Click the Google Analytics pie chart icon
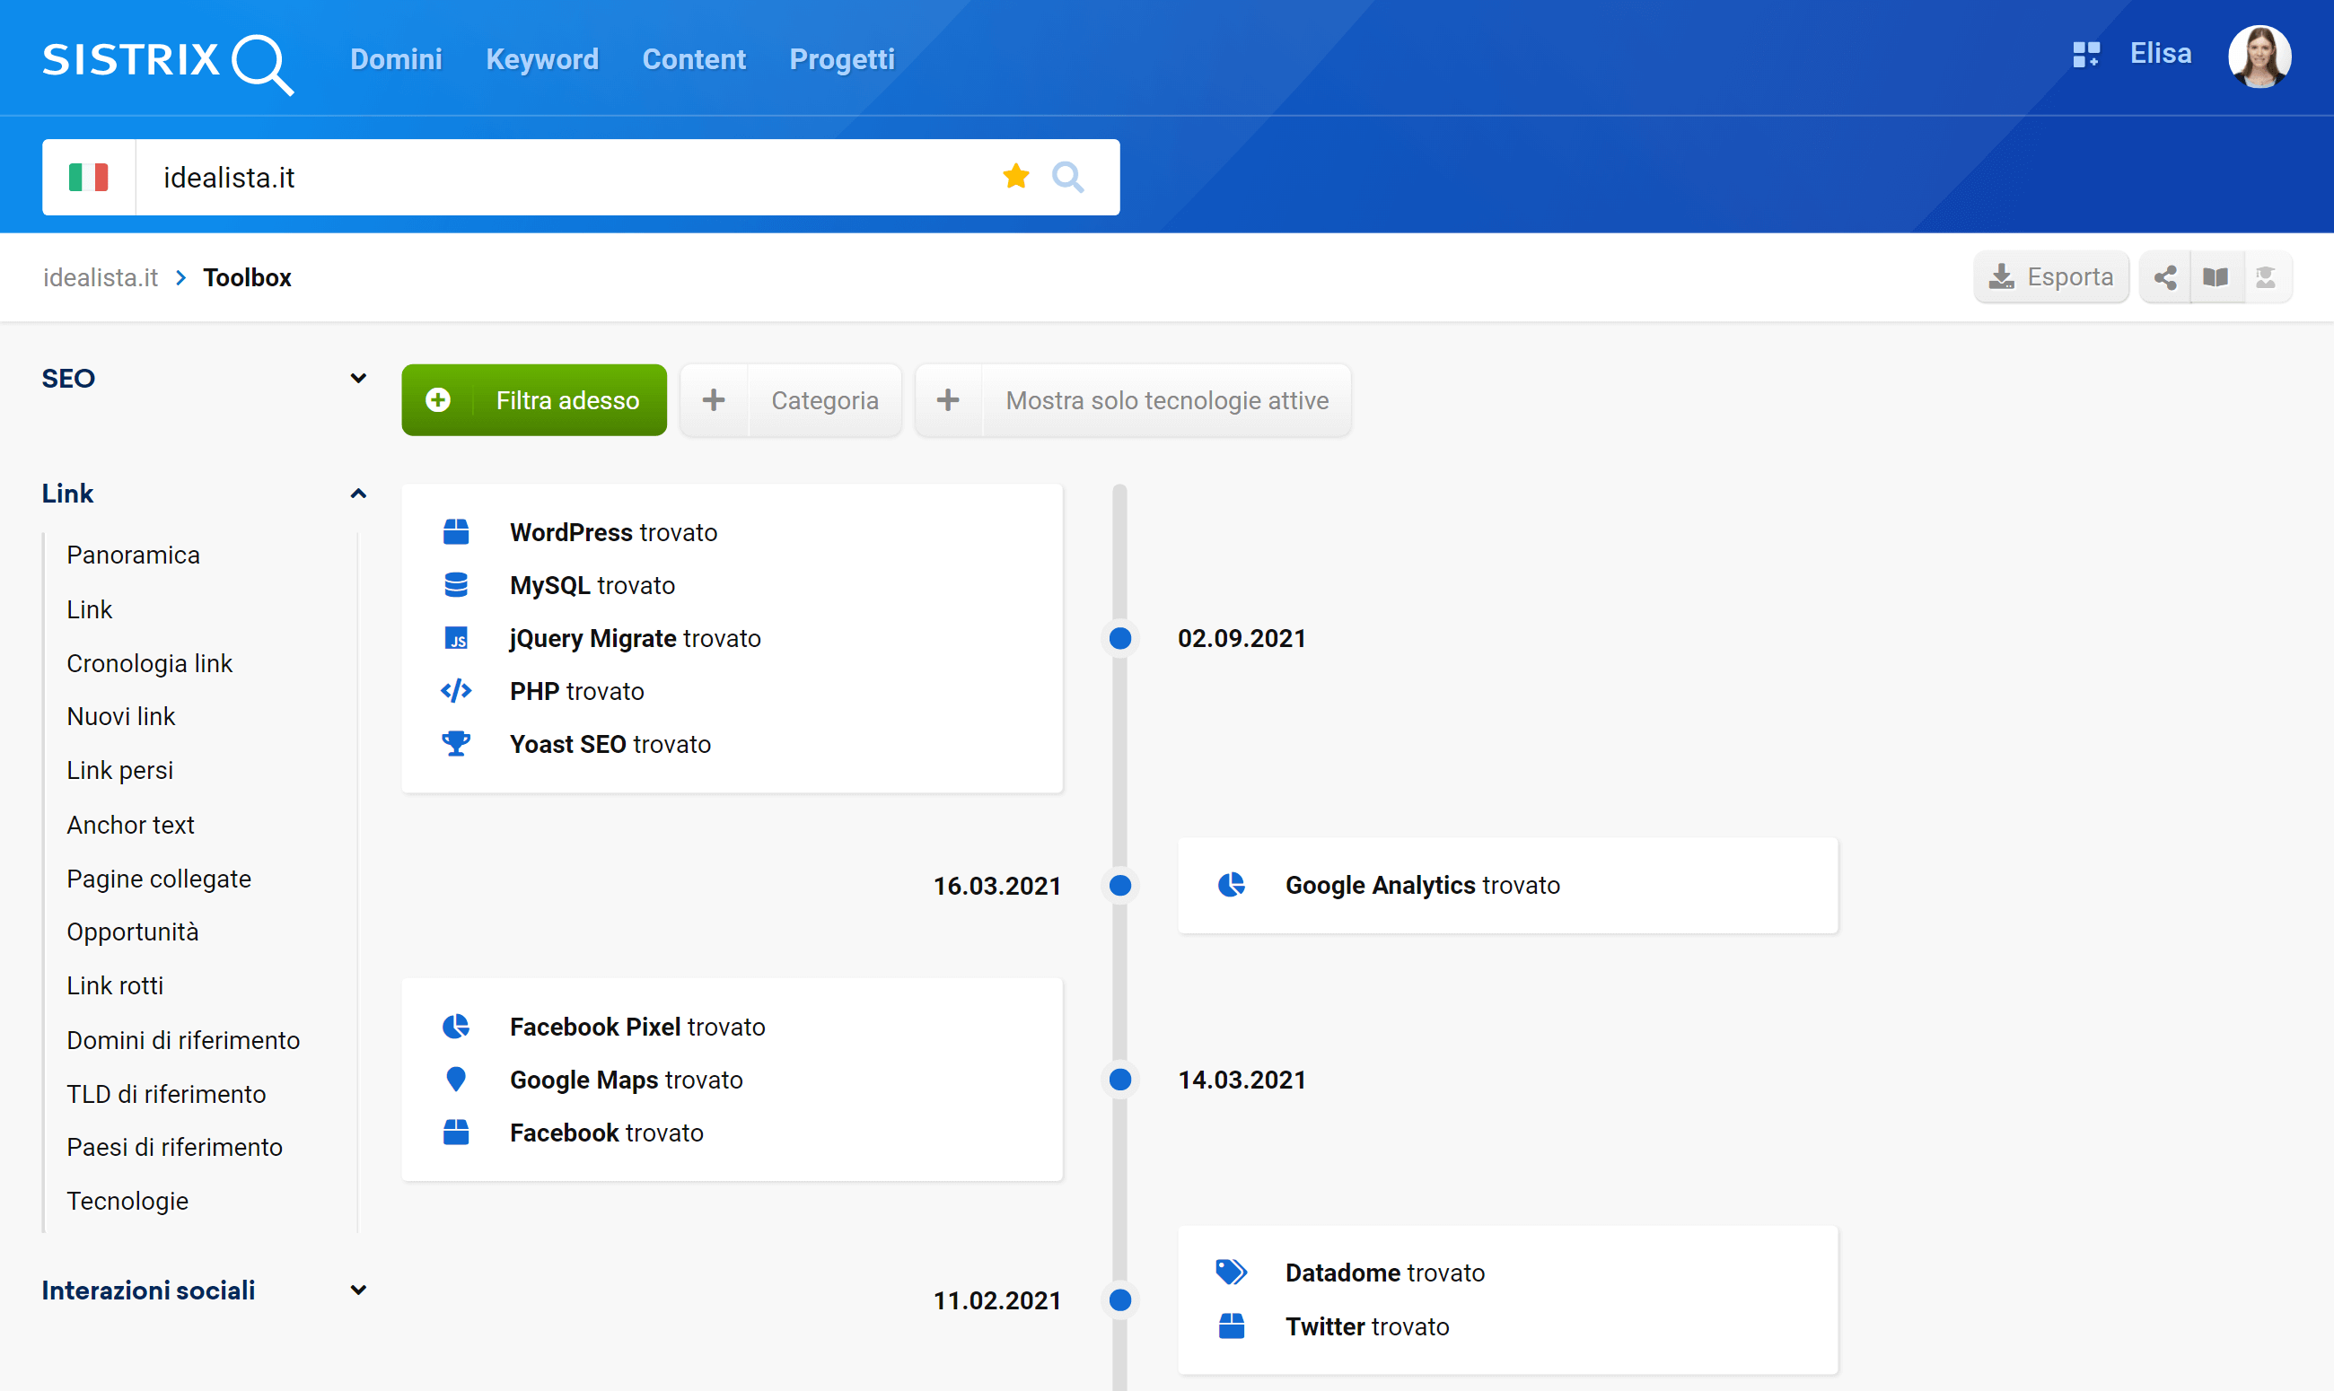Viewport: 2334px width, 1391px height. click(1231, 885)
